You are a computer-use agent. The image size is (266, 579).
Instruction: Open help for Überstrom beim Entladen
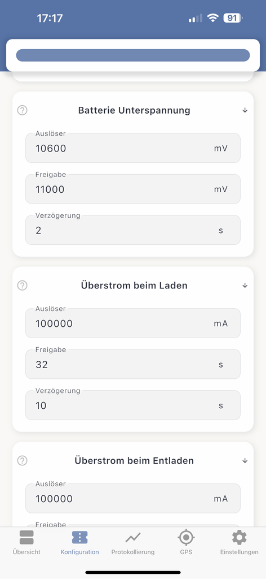pos(23,460)
